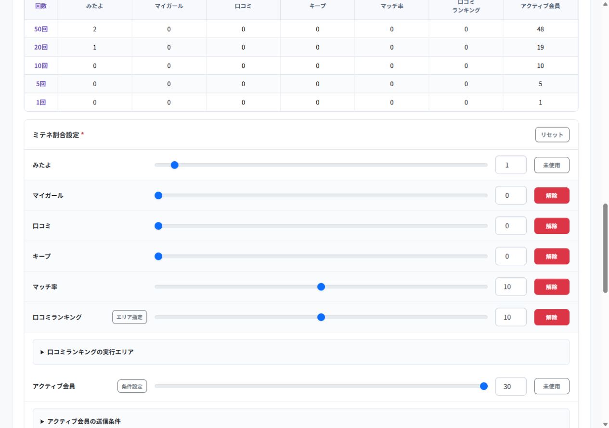Click the scrollbar down arrow

click(605, 424)
